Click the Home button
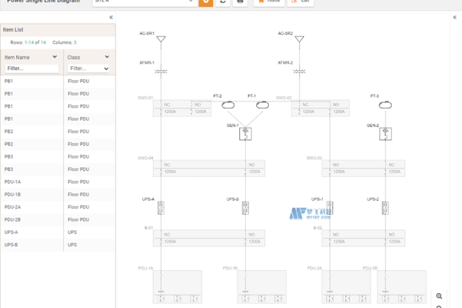This screenshot has width=462, height=308. [x=269, y=2]
